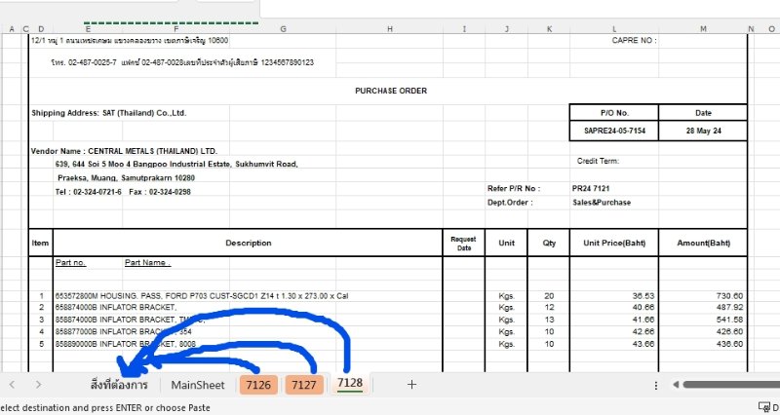The width and height of the screenshot is (780, 415).
Task: Add a new sheet with the plus icon
Action: (411, 385)
